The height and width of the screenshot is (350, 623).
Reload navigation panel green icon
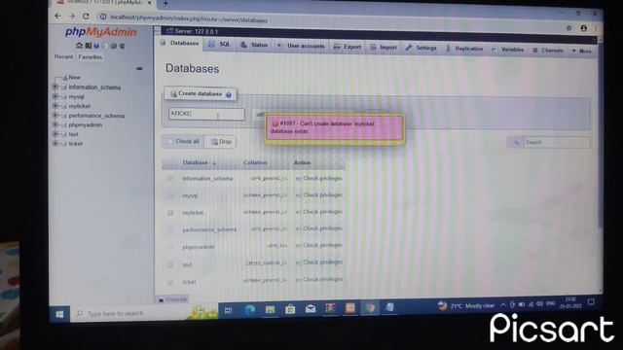[x=123, y=46]
